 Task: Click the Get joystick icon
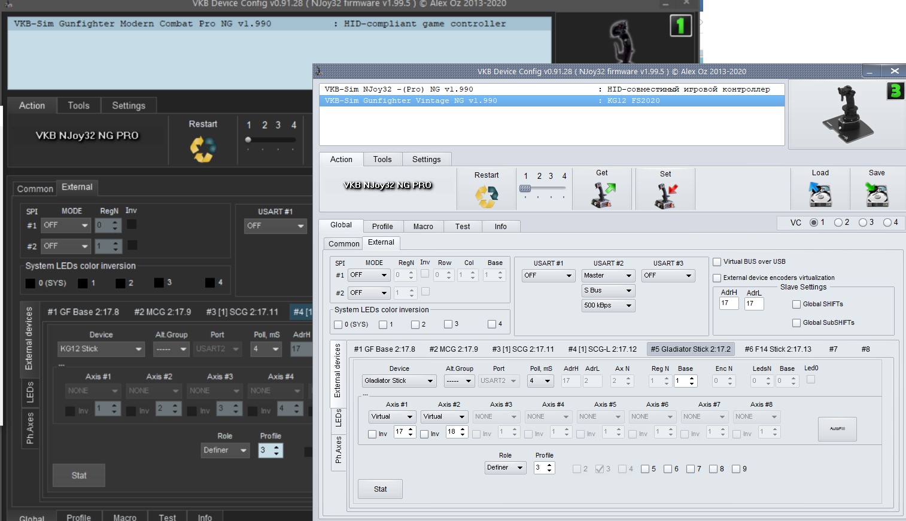point(603,195)
